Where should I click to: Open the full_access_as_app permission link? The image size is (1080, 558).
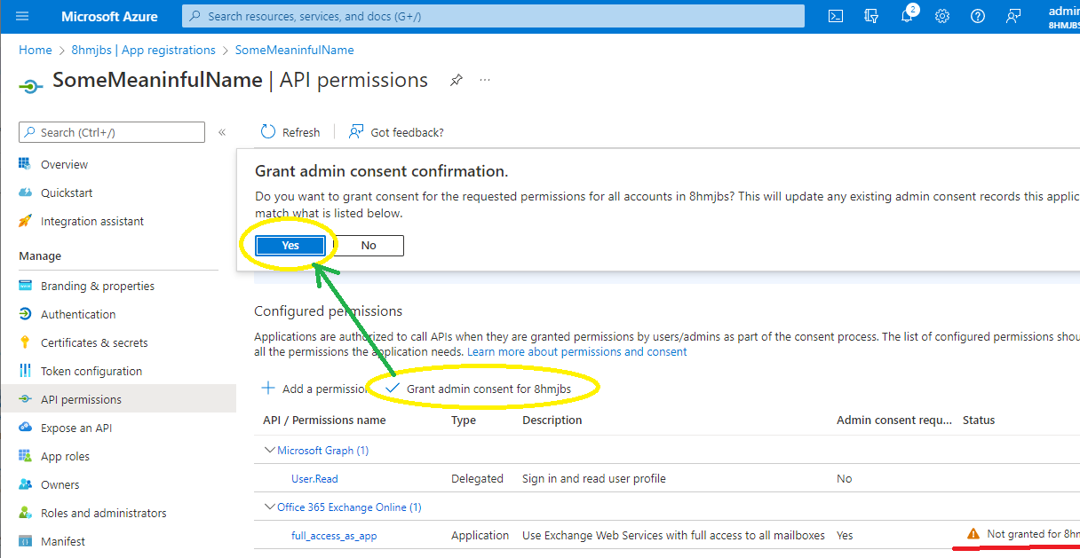point(334,535)
